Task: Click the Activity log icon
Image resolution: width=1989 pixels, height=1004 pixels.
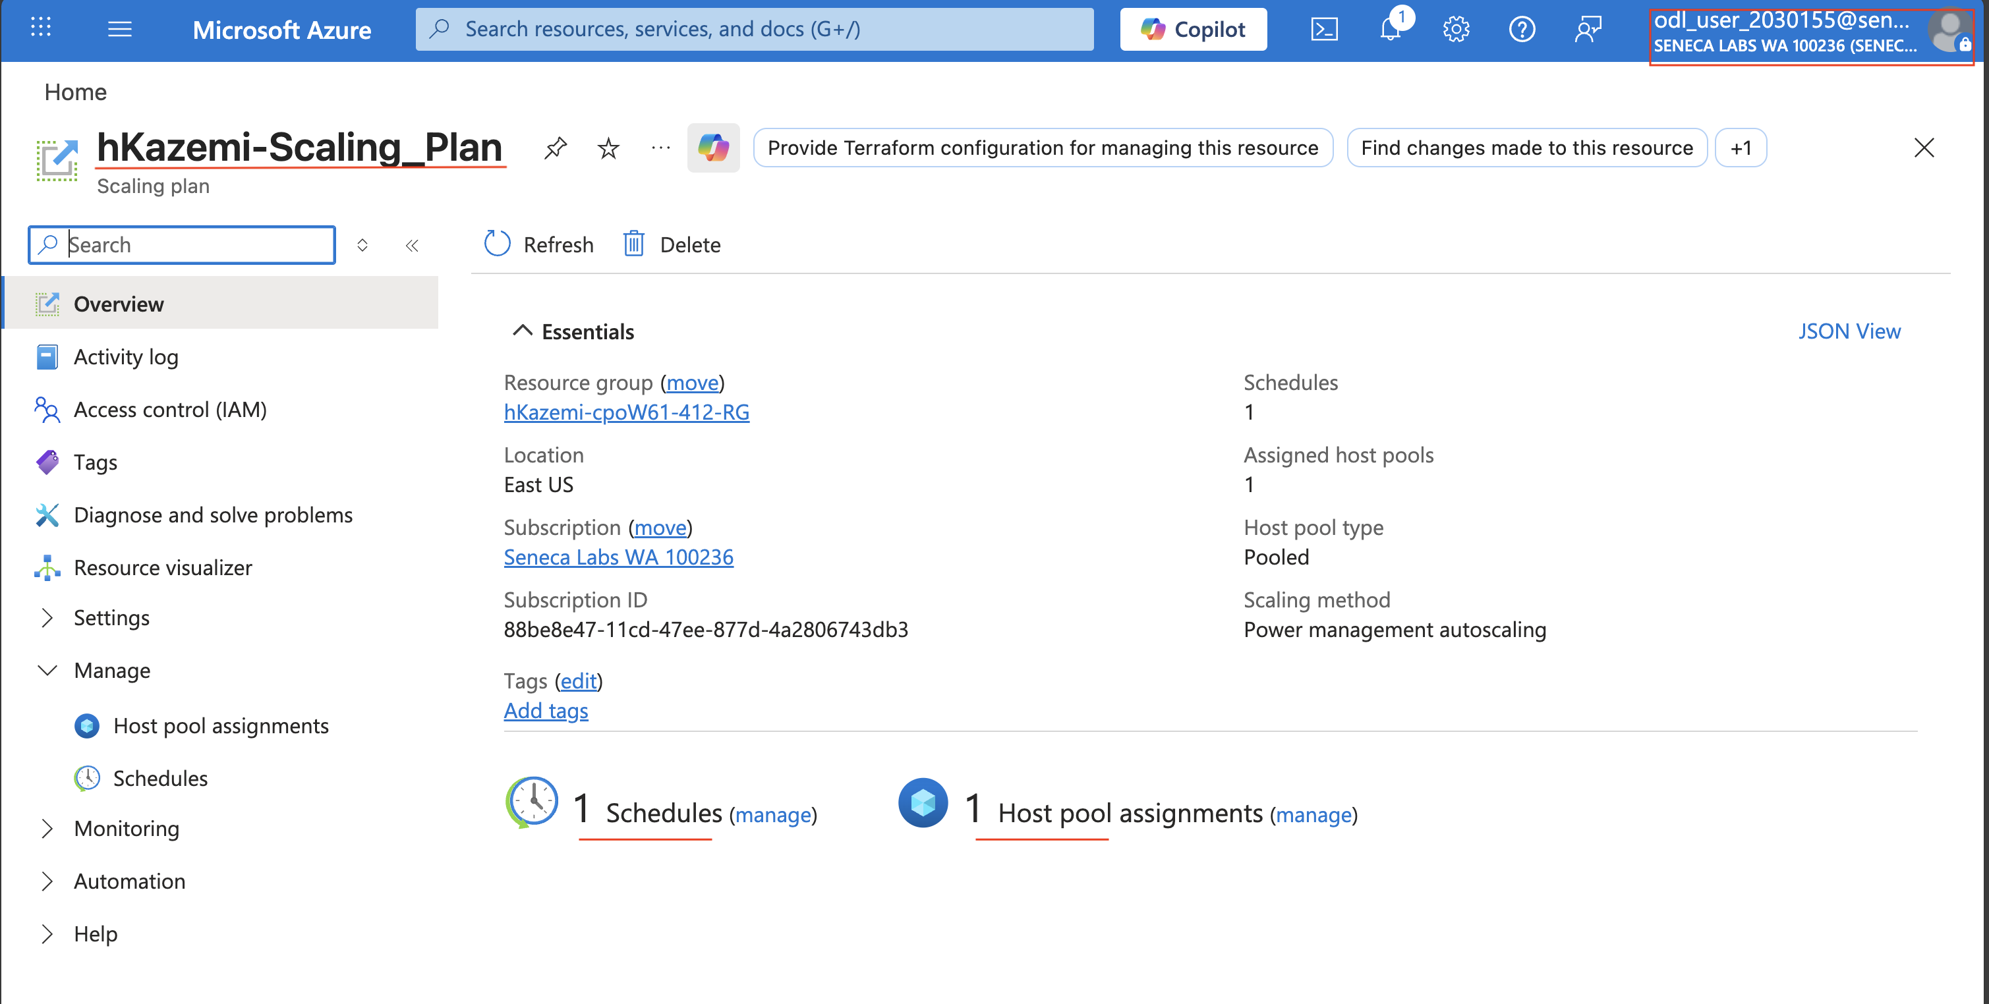Action: [47, 357]
